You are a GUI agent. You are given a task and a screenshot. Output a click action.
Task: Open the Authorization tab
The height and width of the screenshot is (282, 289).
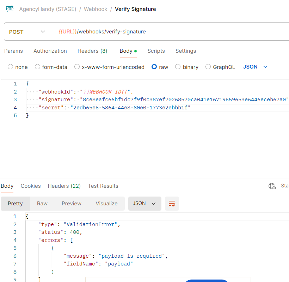(50, 51)
